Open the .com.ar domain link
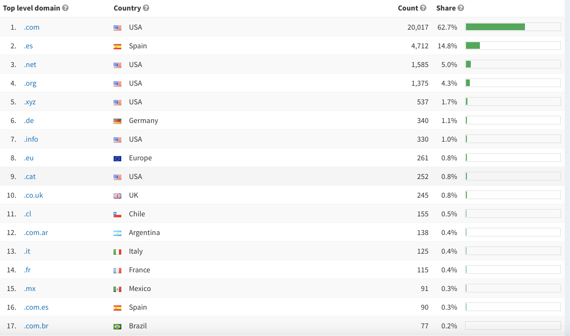The height and width of the screenshot is (336, 570). tap(36, 233)
